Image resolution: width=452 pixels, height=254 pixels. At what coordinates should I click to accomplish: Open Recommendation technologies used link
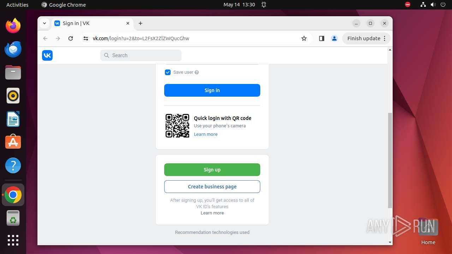(x=212, y=232)
